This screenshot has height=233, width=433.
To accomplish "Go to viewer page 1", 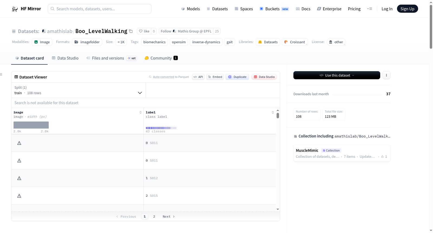I will coord(145,216).
